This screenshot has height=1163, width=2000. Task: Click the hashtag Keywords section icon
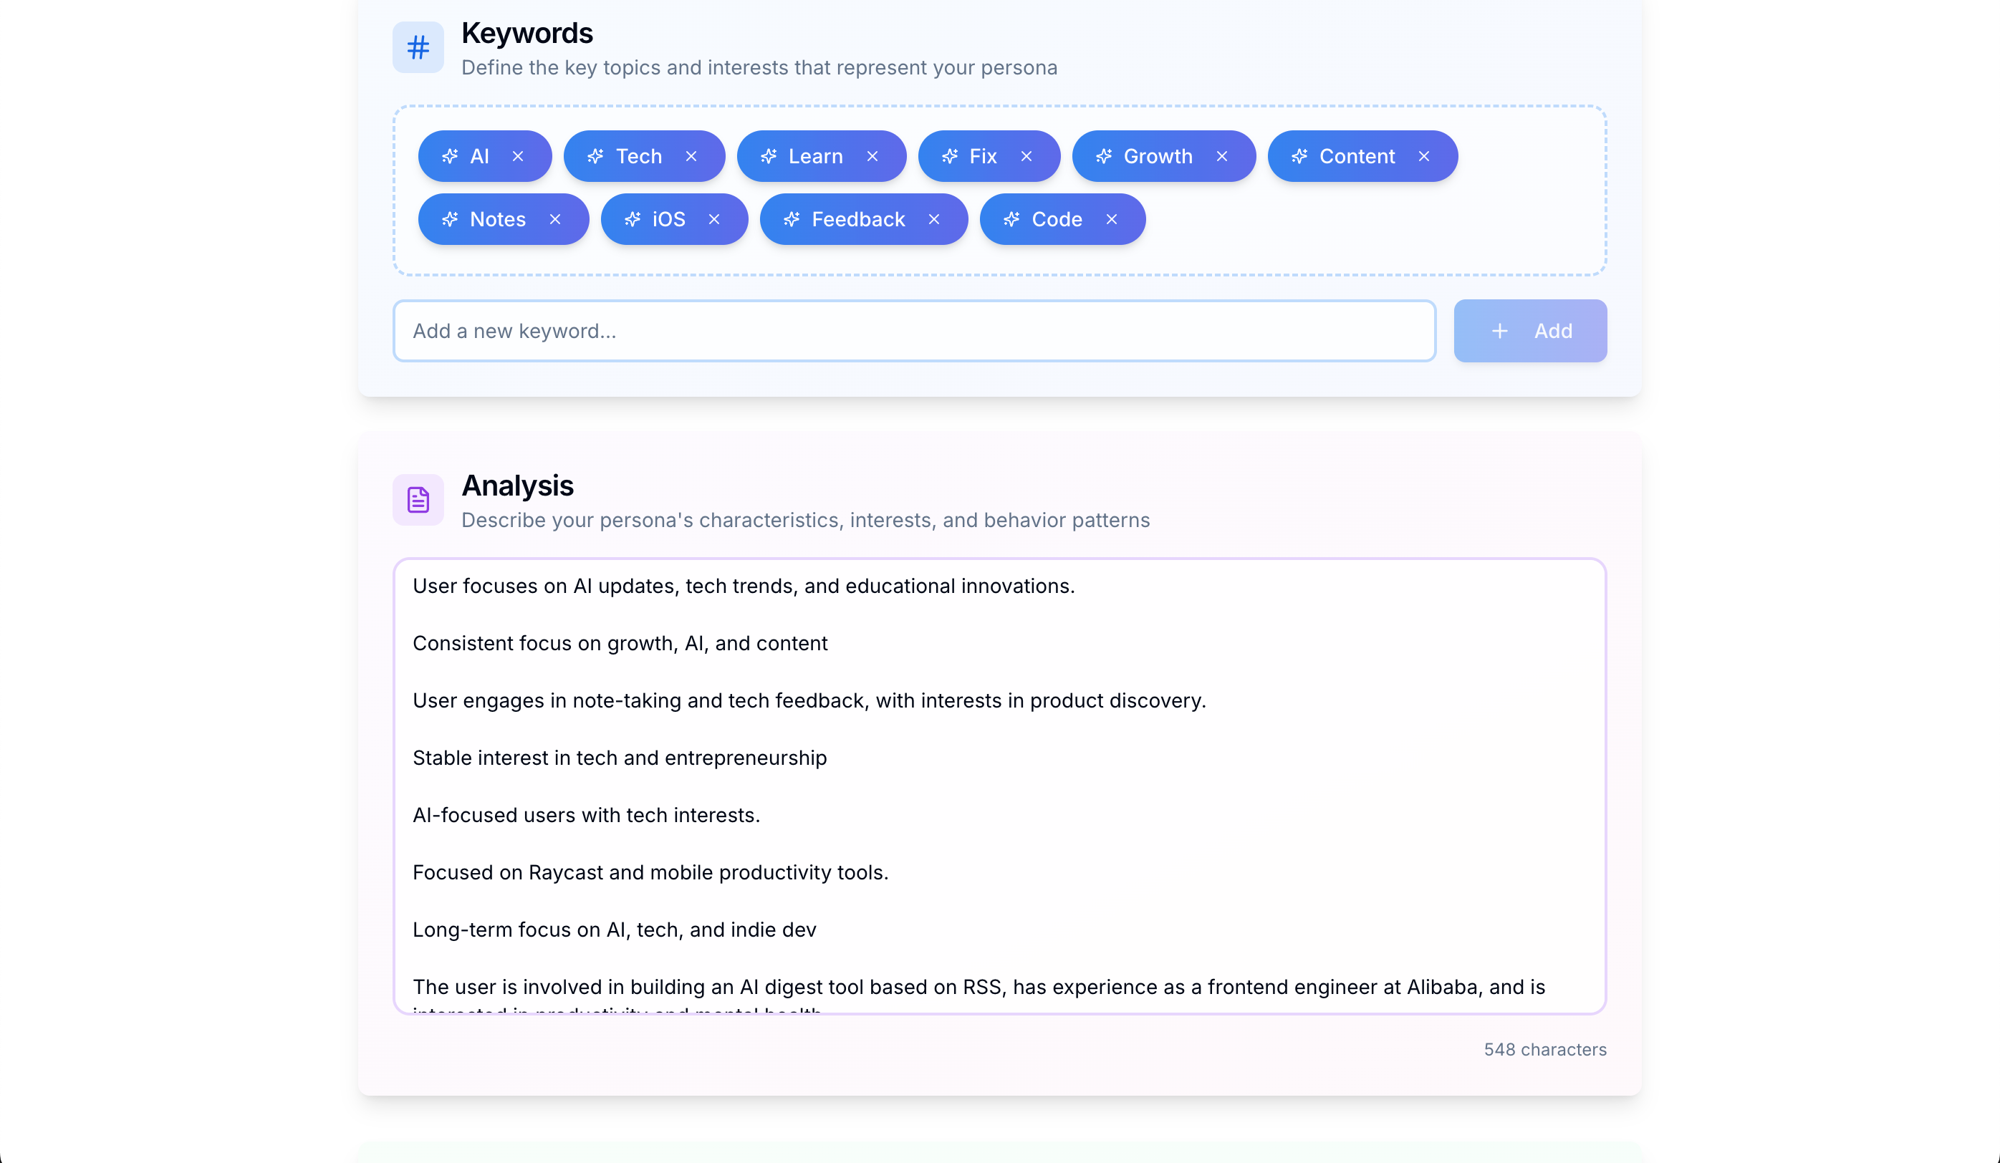coord(418,47)
